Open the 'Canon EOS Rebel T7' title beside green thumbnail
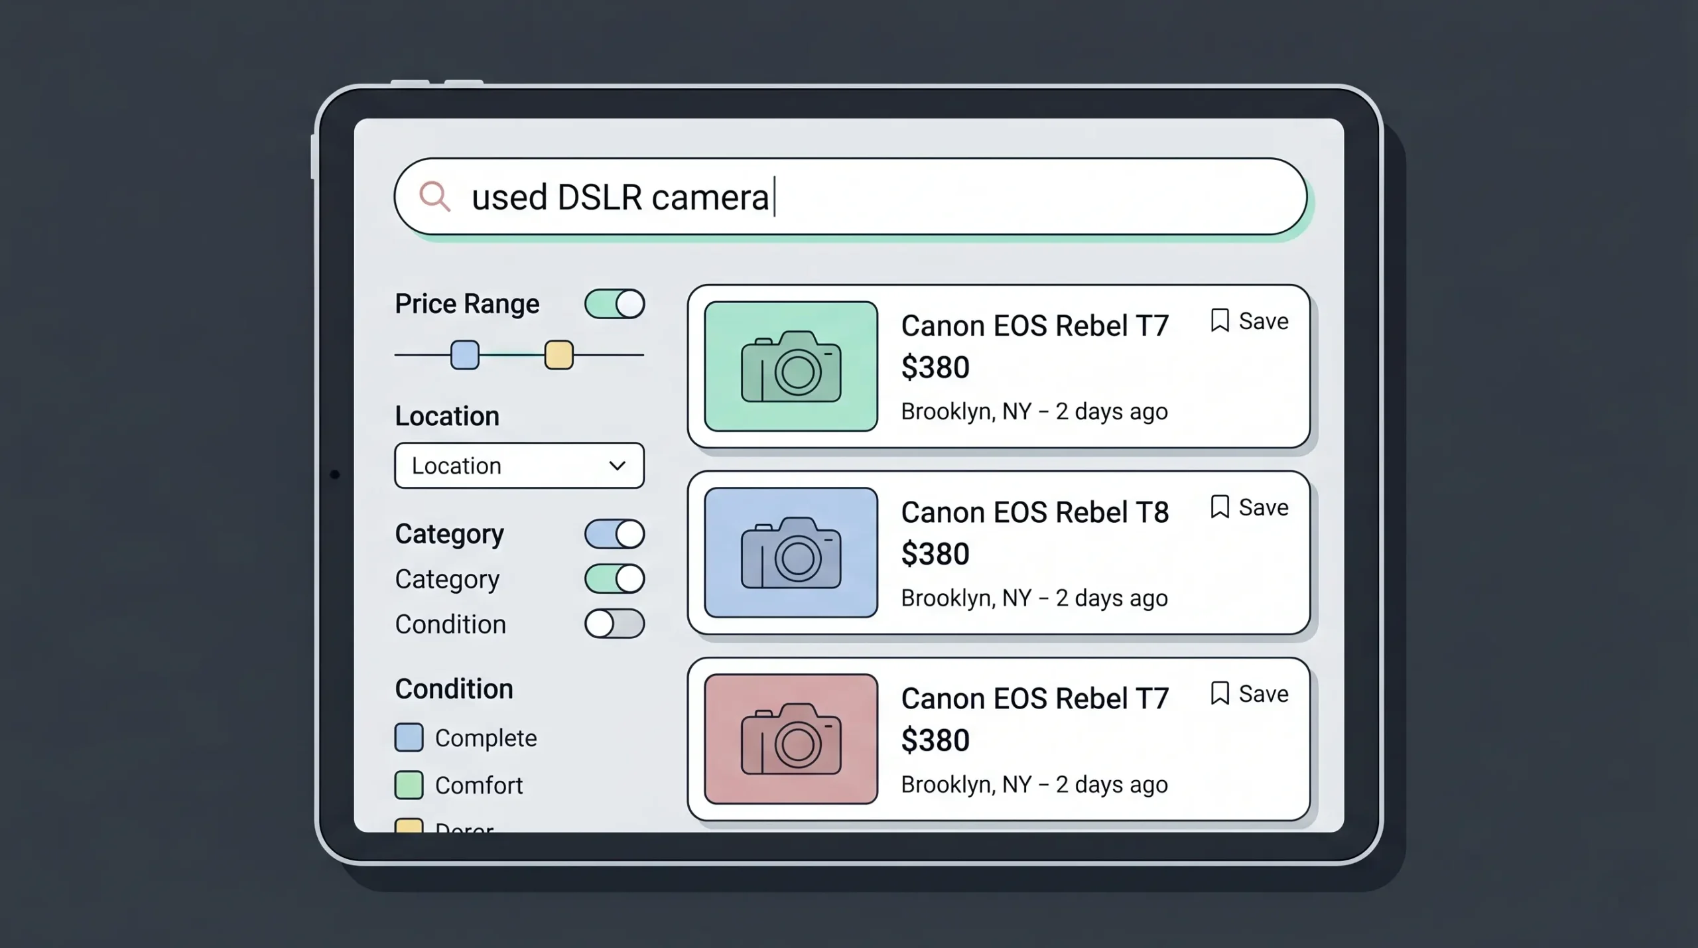 click(x=1035, y=326)
